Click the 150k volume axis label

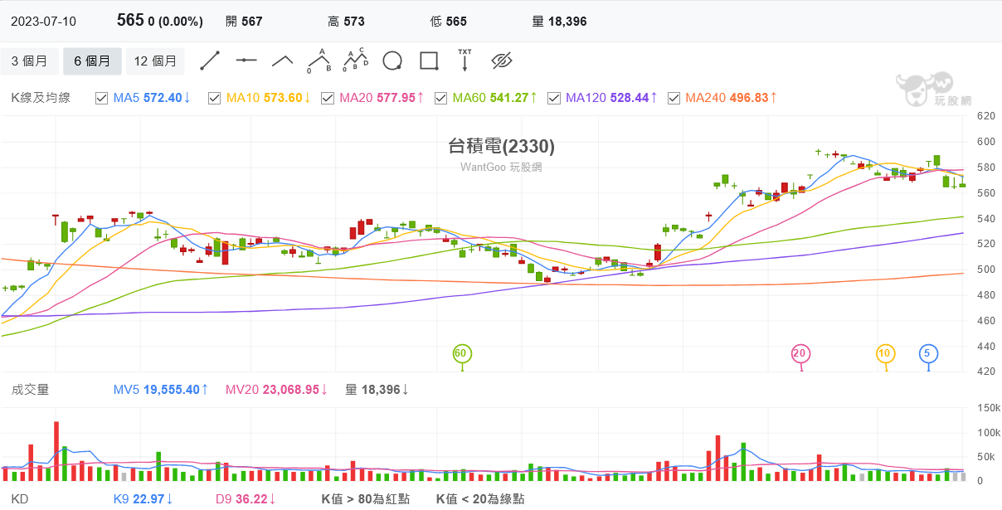(x=989, y=408)
